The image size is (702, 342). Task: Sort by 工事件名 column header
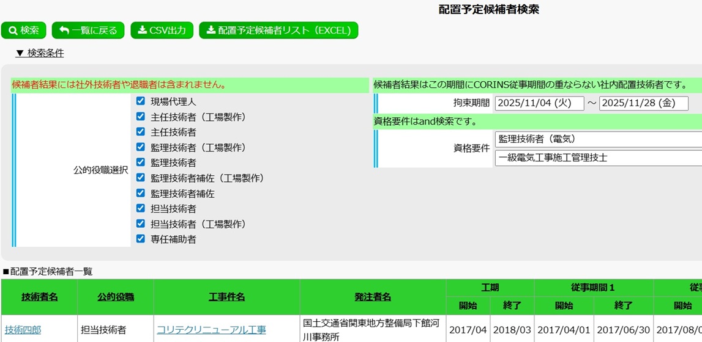tap(226, 297)
